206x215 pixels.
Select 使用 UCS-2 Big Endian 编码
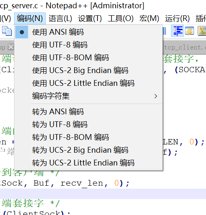[89, 71]
